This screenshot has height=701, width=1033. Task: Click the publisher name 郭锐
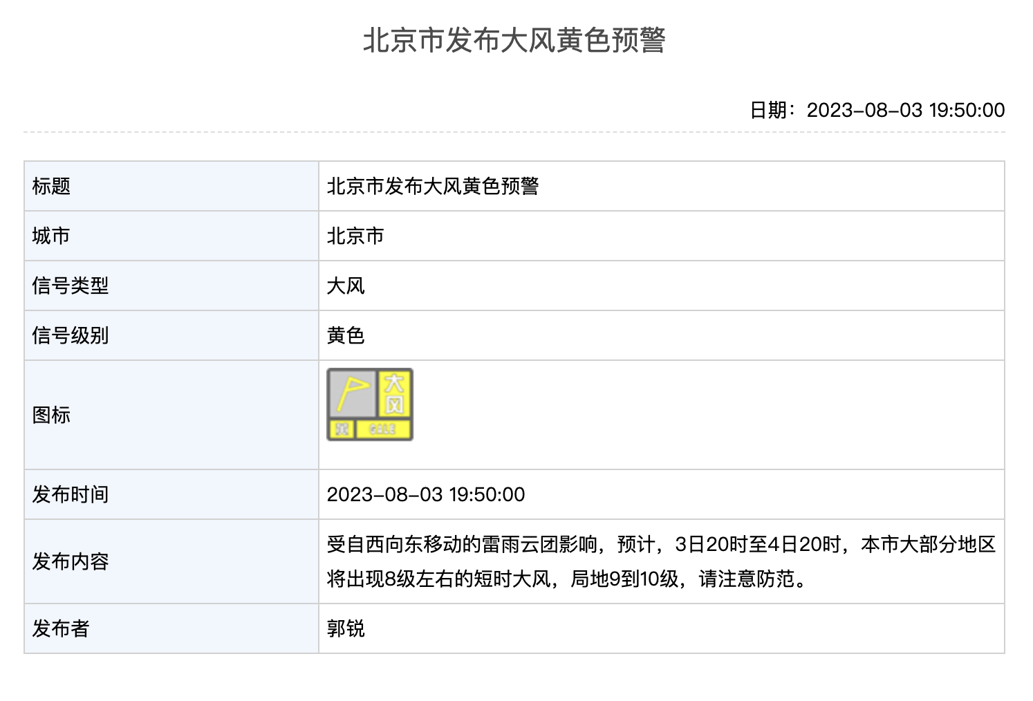(x=346, y=628)
